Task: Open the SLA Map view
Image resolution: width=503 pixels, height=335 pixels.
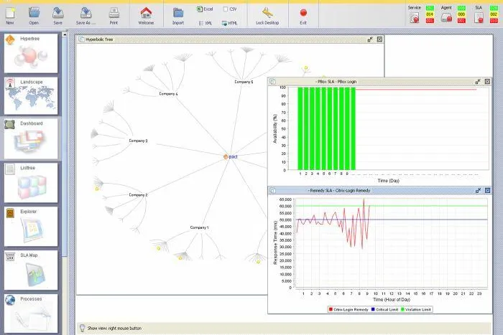Action: (31, 270)
